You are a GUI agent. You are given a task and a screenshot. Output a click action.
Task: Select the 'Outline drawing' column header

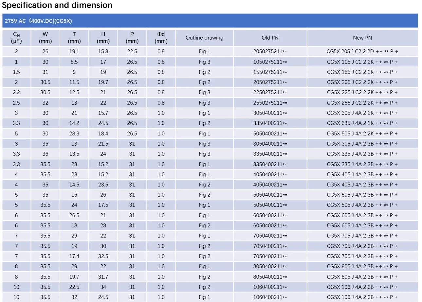click(x=204, y=38)
